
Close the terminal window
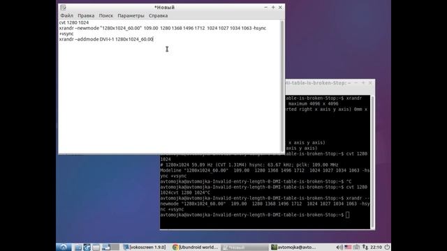pyautogui.click(x=370, y=83)
